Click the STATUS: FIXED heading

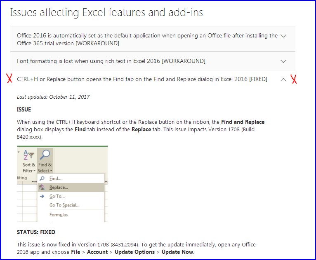click(36, 232)
